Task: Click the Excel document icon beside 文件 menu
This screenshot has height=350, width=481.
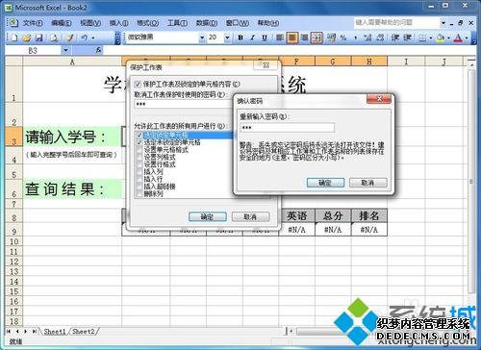Action: point(13,22)
